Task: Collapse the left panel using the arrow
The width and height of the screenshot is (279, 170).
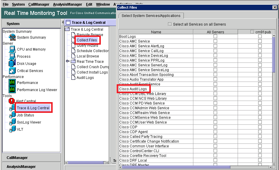Action: tap(63, 22)
